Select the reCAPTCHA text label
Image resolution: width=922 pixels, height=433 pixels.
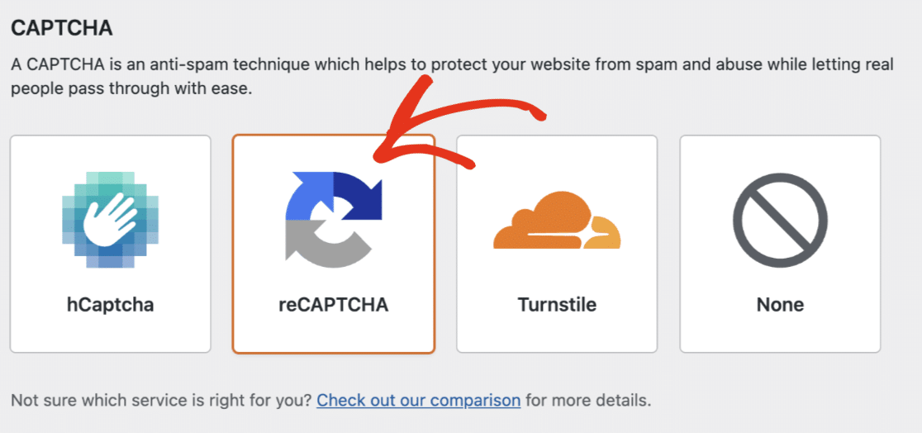pyautogui.click(x=334, y=304)
